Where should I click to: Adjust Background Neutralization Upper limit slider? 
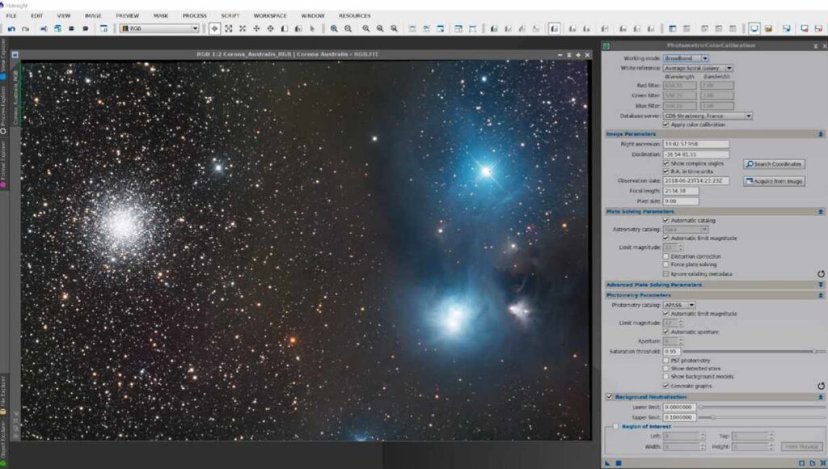coord(762,417)
